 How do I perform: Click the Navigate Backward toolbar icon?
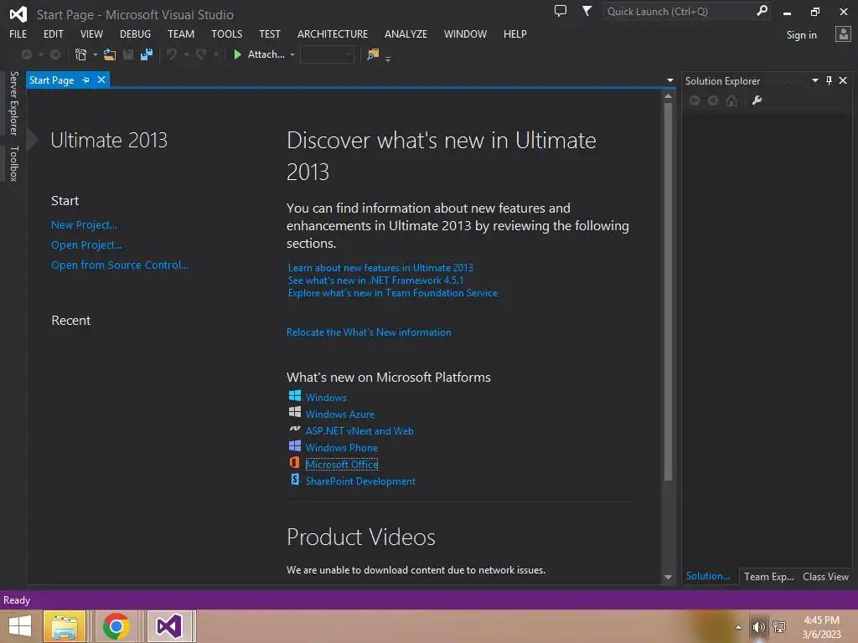26,54
